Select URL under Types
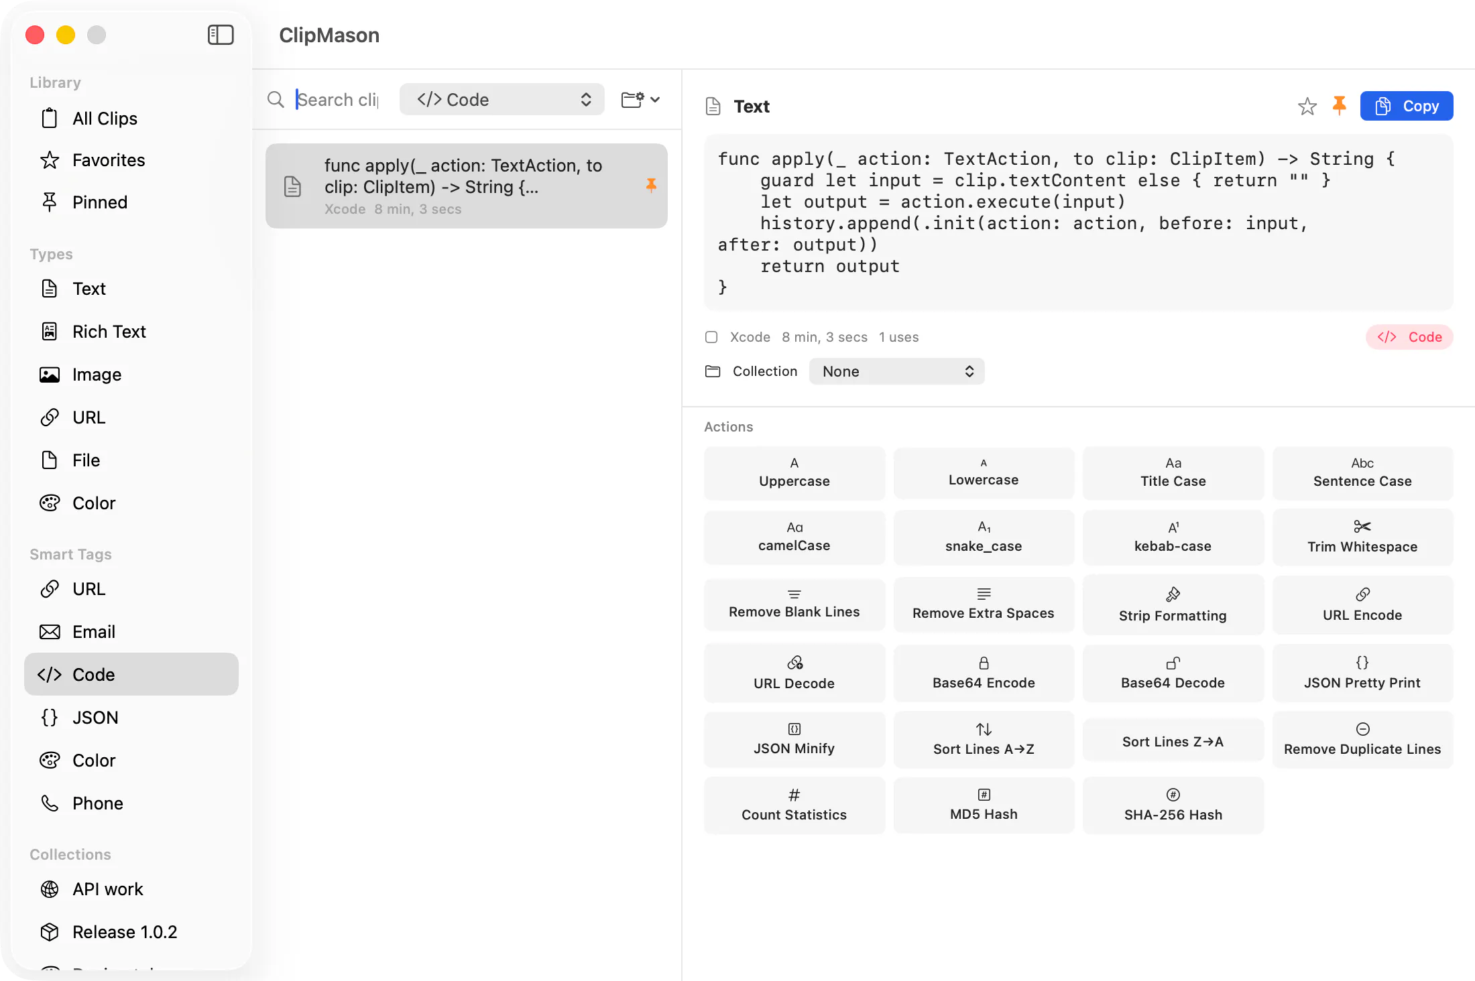The width and height of the screenshot is (1475, 981). click(x=131, y=417)
